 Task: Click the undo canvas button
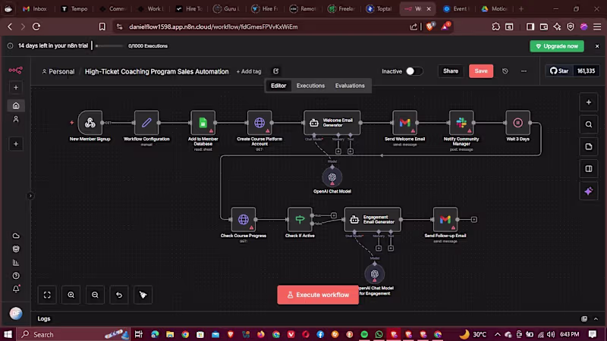pos(119,295)
